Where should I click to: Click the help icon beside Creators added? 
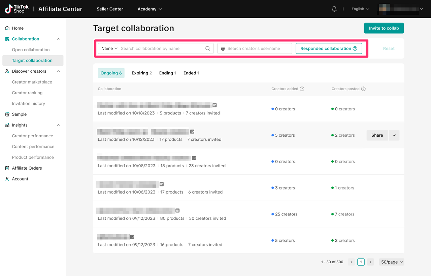coord(302,89)
